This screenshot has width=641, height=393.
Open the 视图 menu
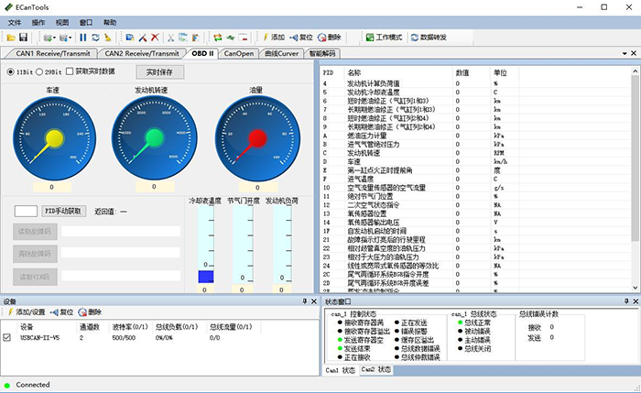(61, 21)
